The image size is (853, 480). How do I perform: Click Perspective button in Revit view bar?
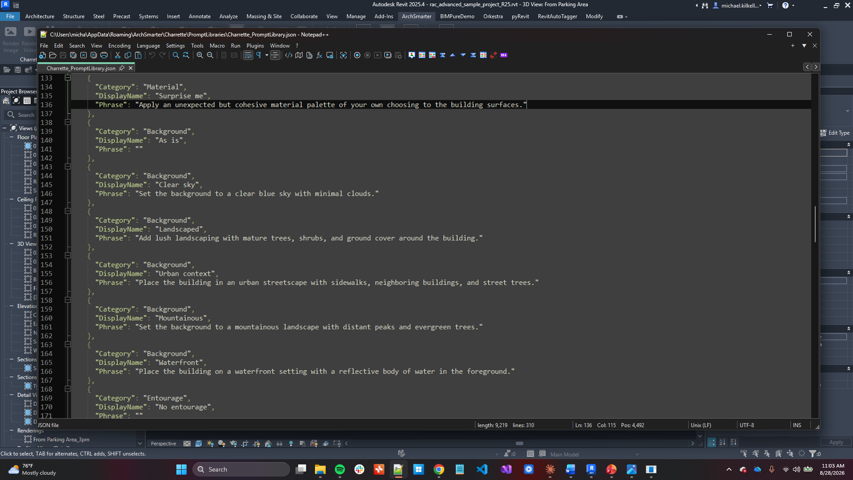point(163,444)
